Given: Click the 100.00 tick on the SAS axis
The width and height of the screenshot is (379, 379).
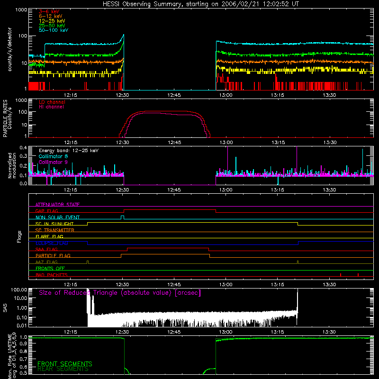Looking at the screenshot, I should (19, 290).
